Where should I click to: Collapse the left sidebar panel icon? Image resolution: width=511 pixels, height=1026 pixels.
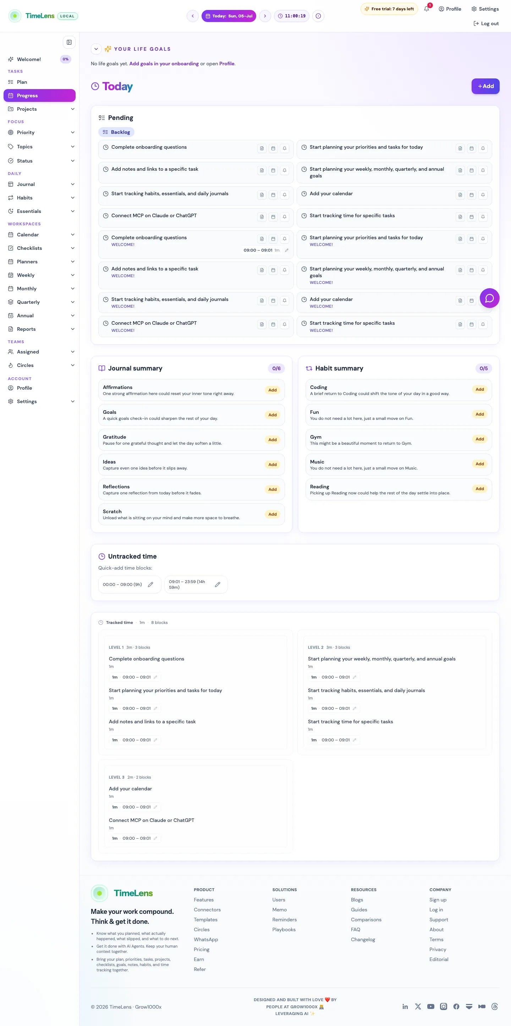coord(69,42)
